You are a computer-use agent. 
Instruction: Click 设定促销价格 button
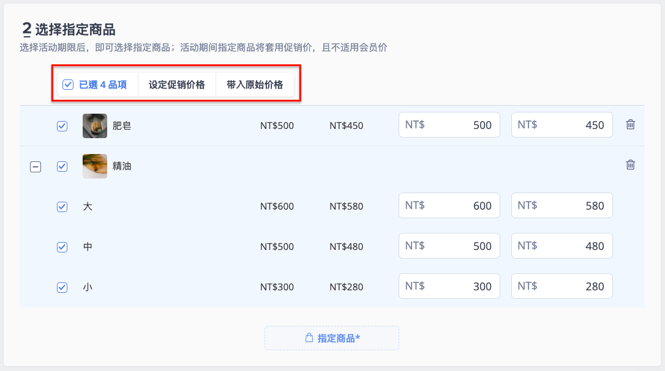(177, 85)
